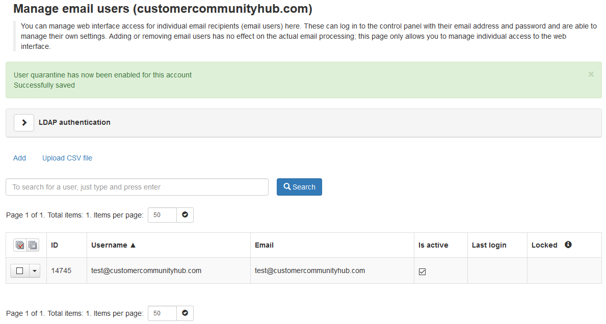Screen dimensions: 606x324
Task: Apply items per page with bottom checkmark button
Action: 185,313
